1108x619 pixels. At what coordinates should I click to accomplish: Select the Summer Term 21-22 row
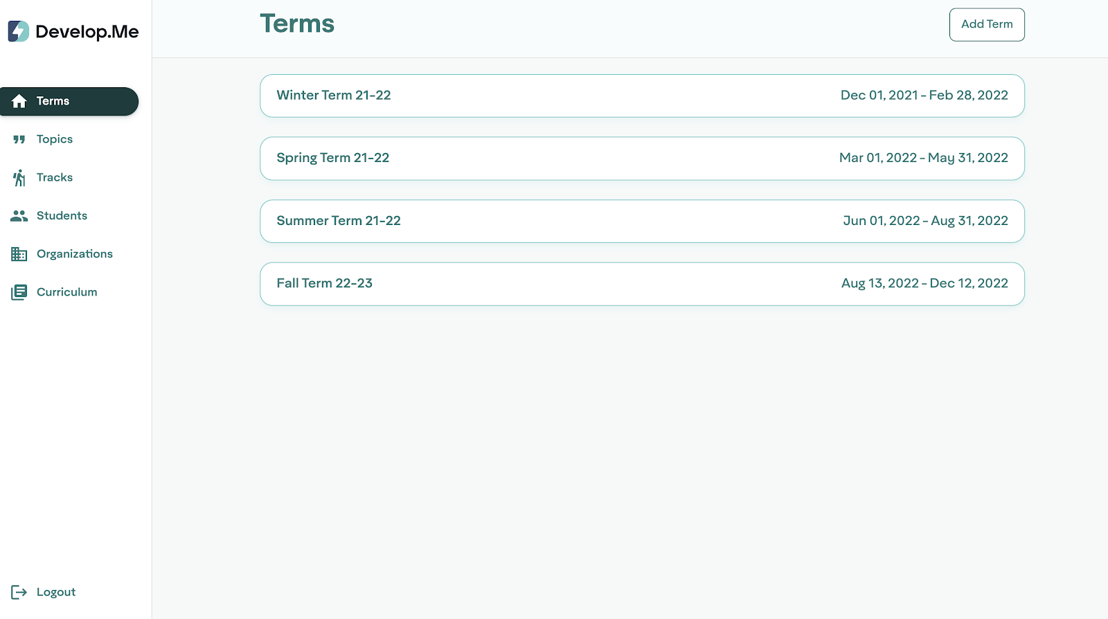coord(642,221)
